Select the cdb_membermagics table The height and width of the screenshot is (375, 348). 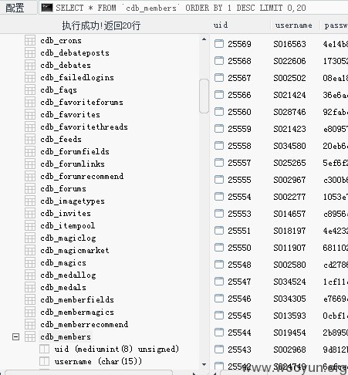(77, 312)
